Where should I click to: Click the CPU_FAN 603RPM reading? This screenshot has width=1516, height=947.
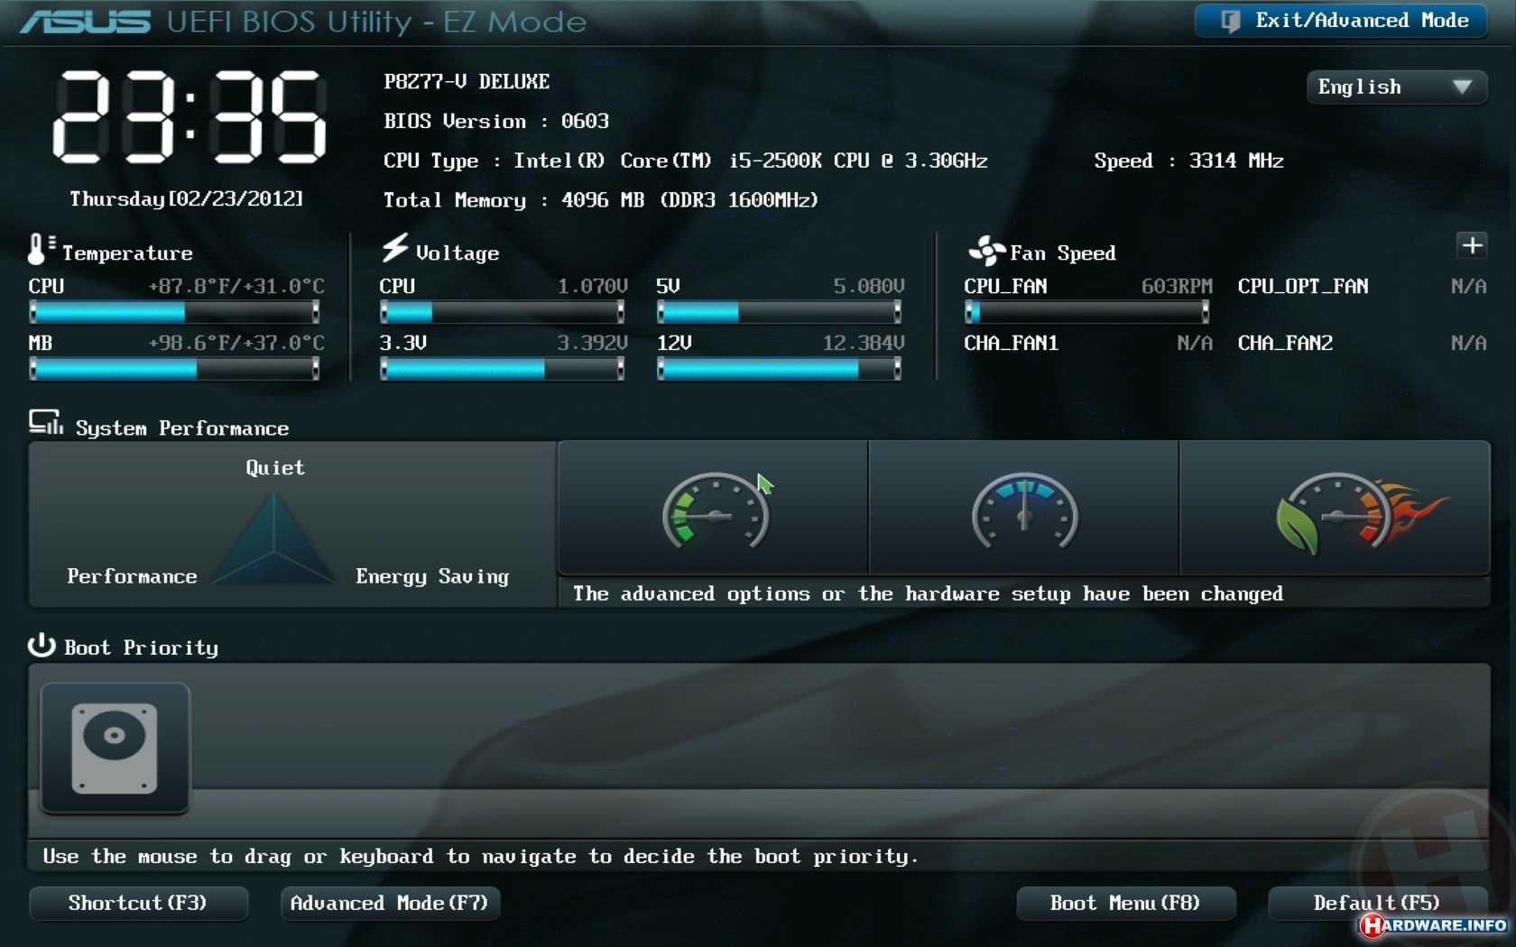point(1177,286)
